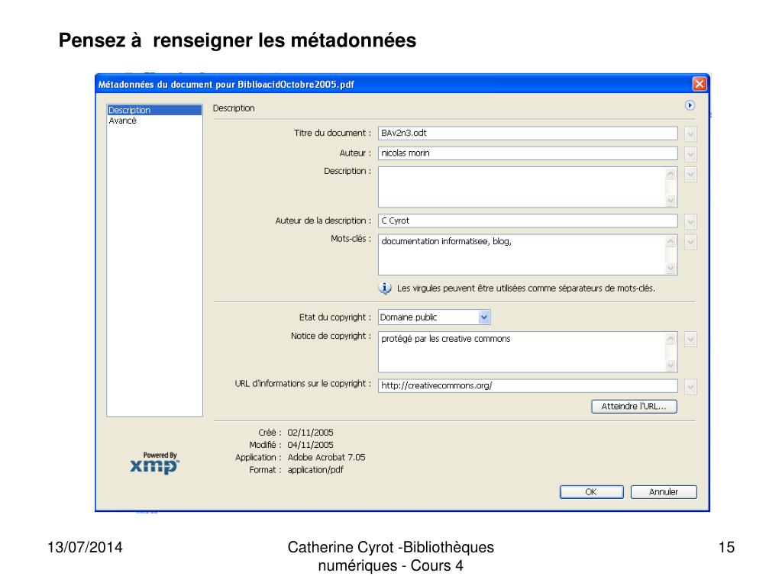Click the Notice de copyright scrollbar up arrow
782x586 pixels.
[x=671, y=338]
